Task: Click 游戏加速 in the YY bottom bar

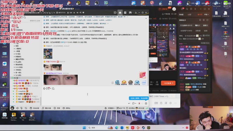Action: (x=140, y=108)
